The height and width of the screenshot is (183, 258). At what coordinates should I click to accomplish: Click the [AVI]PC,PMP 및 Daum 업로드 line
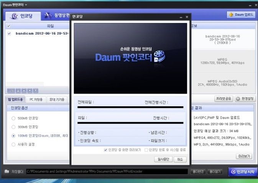[217, 118]
